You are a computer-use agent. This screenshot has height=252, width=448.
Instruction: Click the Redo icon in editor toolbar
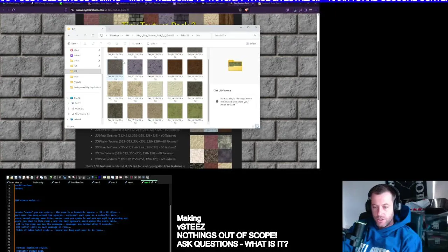coord(55,177)
